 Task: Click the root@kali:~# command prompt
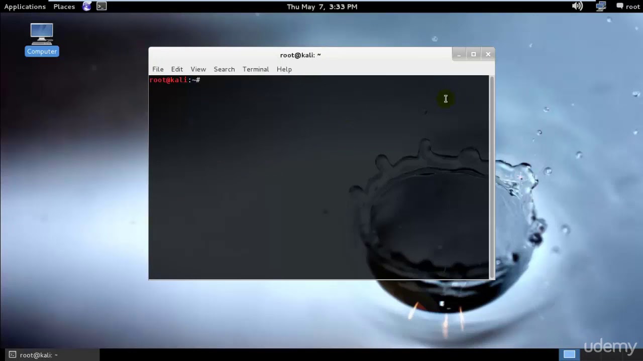[174, 80]
